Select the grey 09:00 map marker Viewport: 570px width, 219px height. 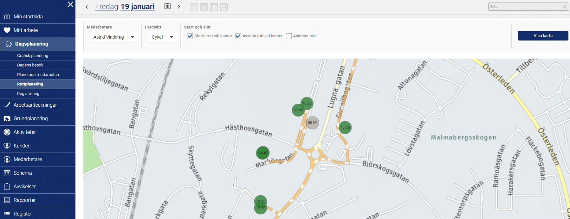(313, 123)
